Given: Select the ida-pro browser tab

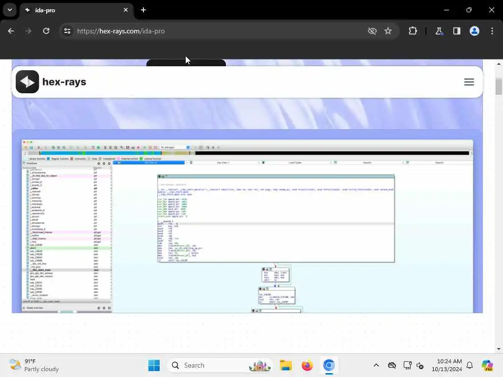Looking at the screenshot, I should (76, 10).
